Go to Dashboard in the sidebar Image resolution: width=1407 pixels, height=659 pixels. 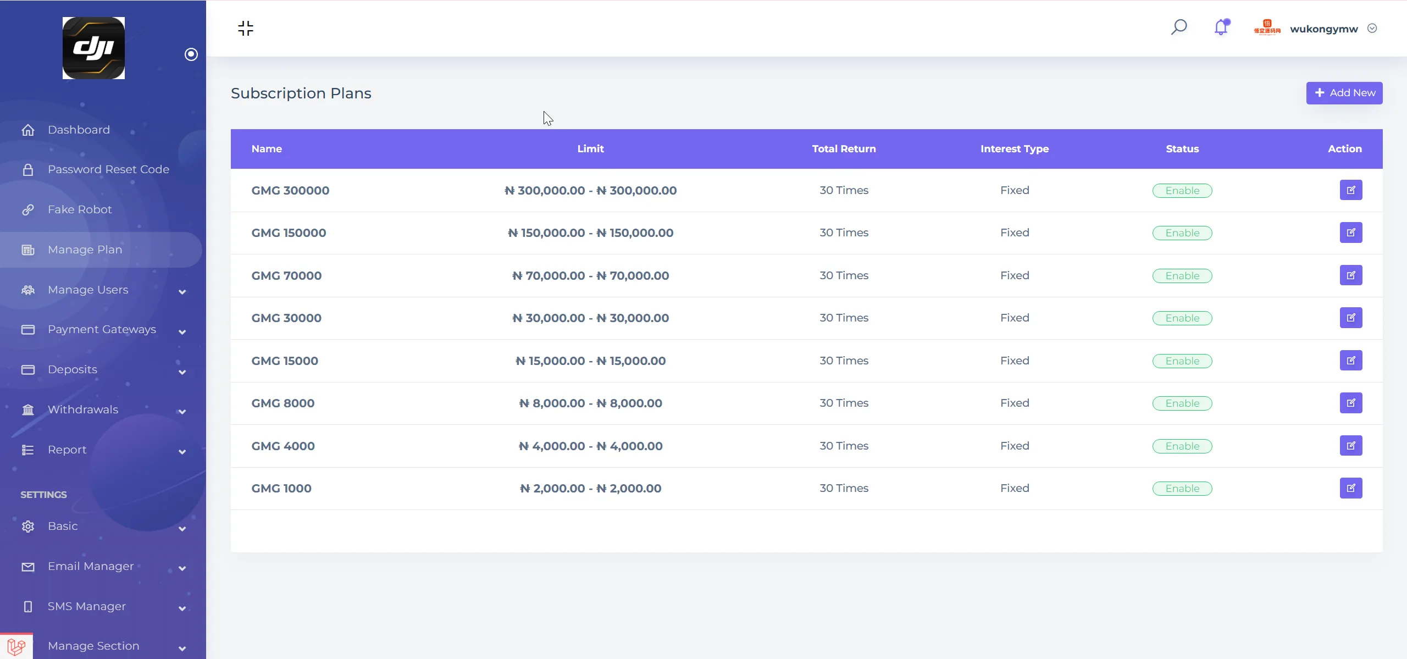(79, 130)
